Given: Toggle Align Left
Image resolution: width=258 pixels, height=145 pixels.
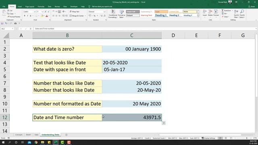Looking at the screenshot, I should [x=54, y=16].
